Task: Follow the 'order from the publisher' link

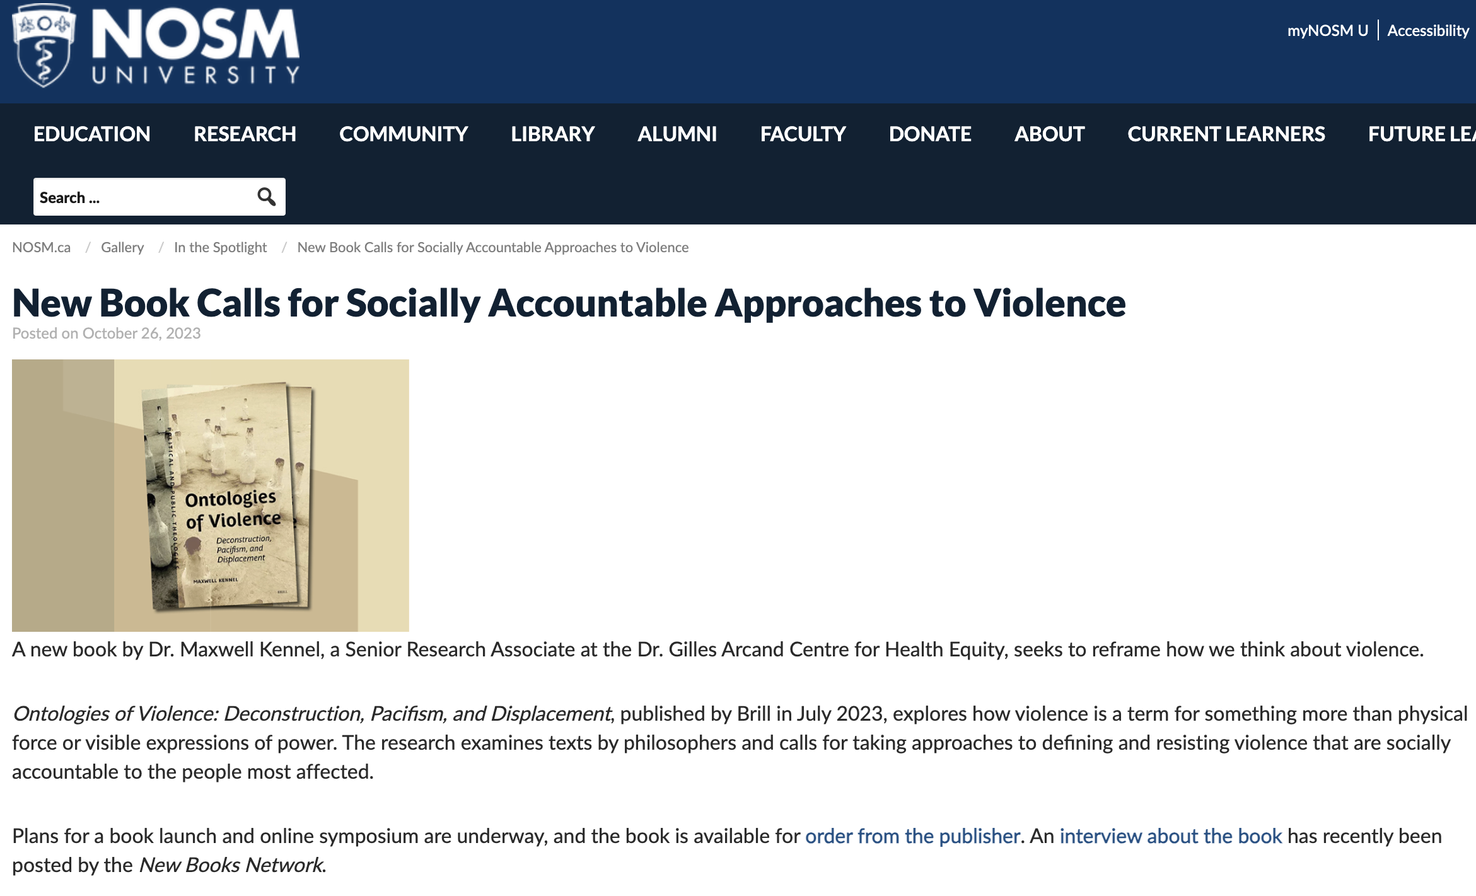Action: coord(912,836)
